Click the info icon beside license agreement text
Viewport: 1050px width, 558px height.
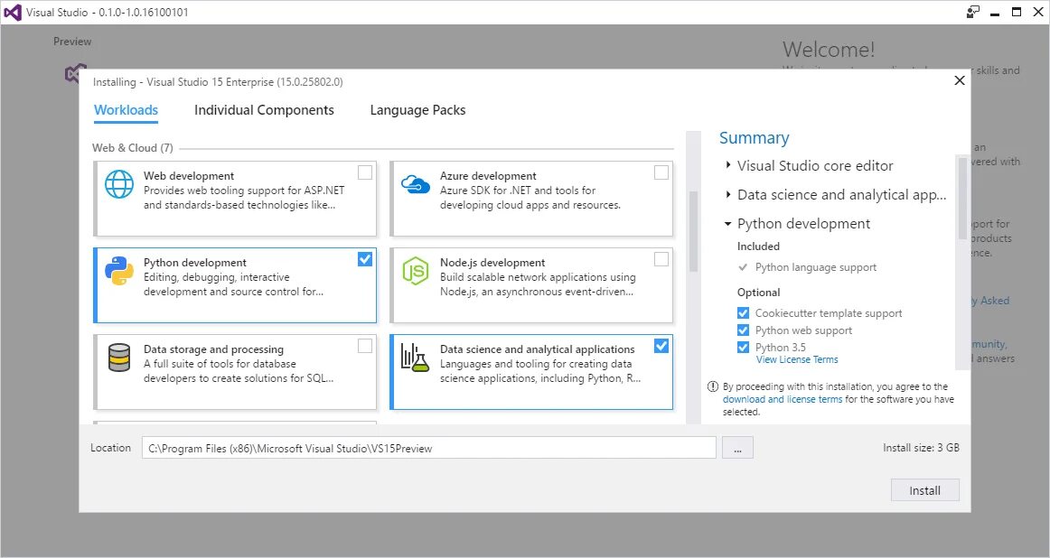click(712, 386)
